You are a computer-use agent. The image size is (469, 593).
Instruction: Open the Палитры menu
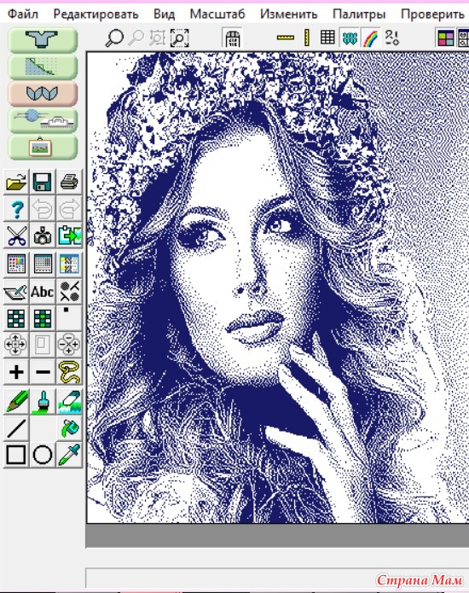tap(359, 14)
